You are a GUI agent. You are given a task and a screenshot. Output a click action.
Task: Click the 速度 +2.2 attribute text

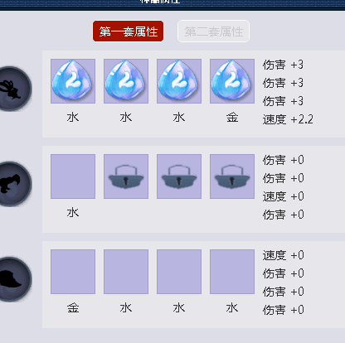pos(288,119)
